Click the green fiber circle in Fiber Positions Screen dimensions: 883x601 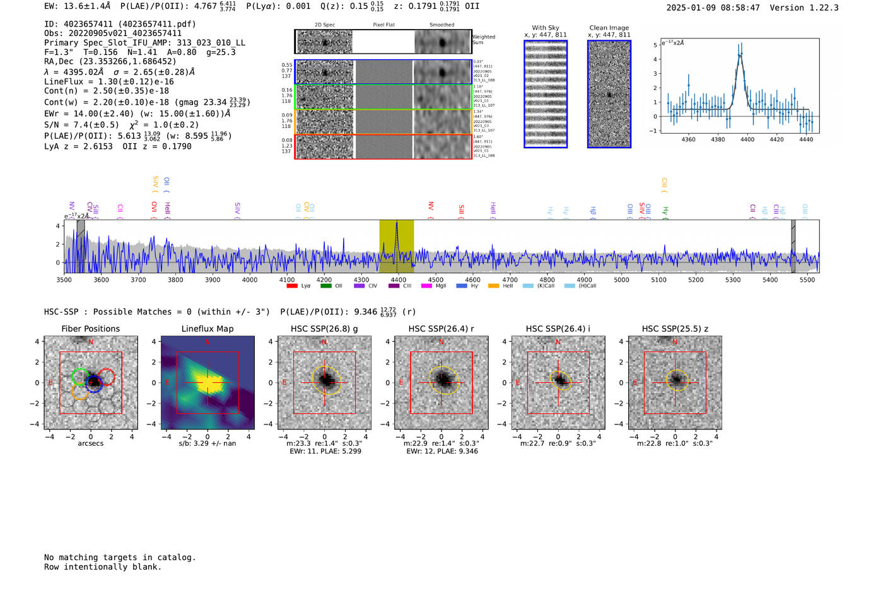pos(79,376)
